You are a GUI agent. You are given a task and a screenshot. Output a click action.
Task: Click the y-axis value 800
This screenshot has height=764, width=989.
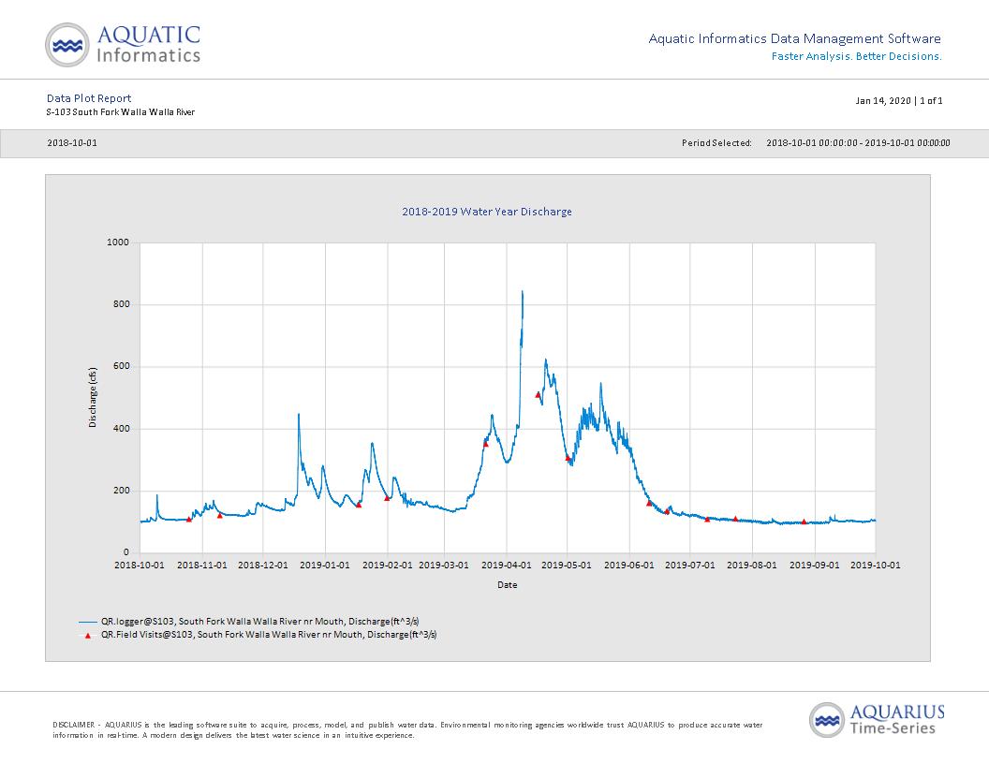click(x=121, y=304)
